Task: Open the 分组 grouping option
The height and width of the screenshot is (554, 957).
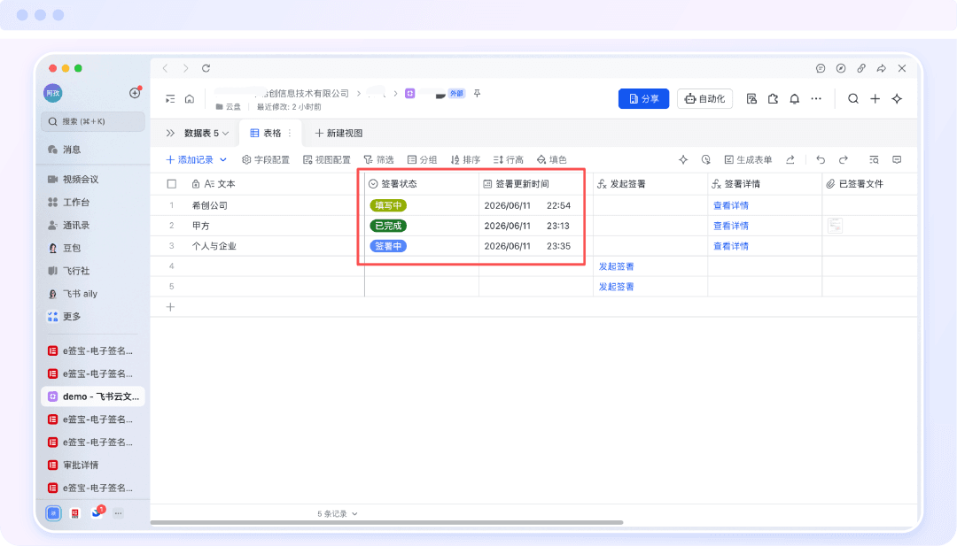Action: [x=422, y=159]
